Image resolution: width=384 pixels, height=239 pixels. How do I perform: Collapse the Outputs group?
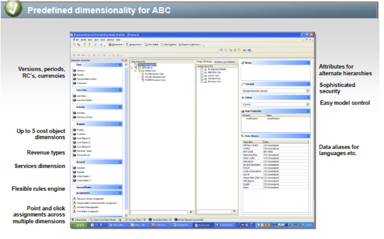coord(120,124)
